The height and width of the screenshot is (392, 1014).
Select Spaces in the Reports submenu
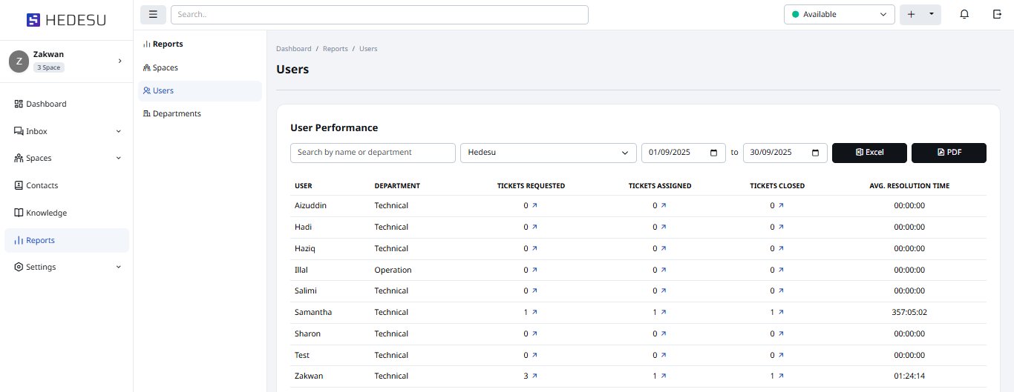pos(165,67)
